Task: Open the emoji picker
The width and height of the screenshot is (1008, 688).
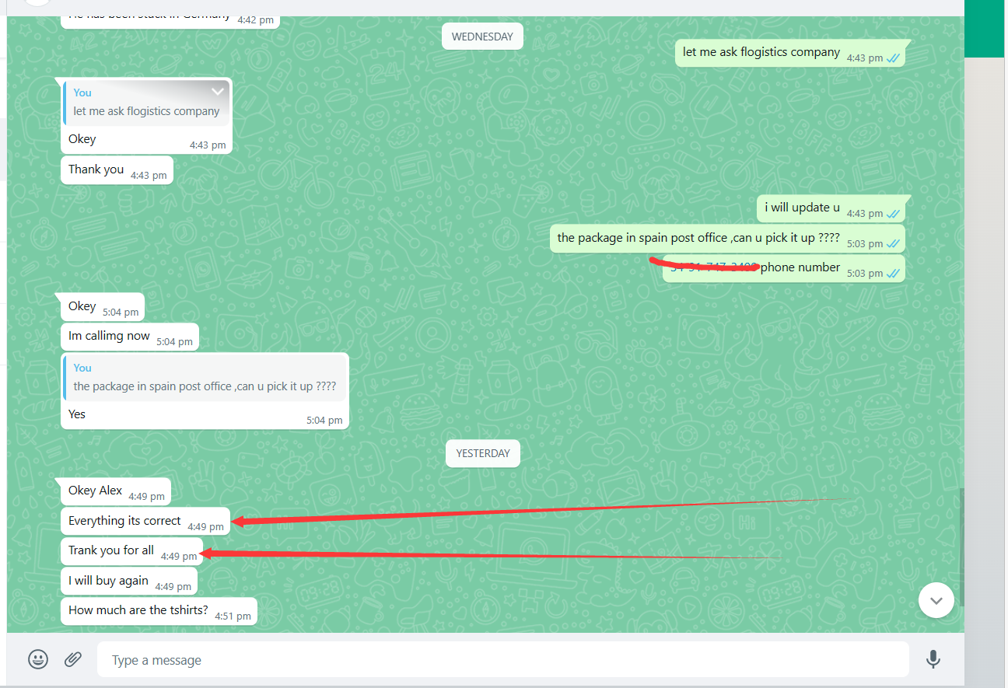Action: tap(38, 660)
